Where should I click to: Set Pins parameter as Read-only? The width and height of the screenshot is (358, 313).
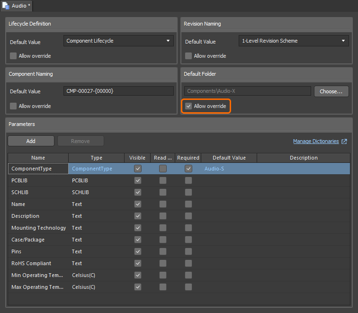(x=163, y=251)
